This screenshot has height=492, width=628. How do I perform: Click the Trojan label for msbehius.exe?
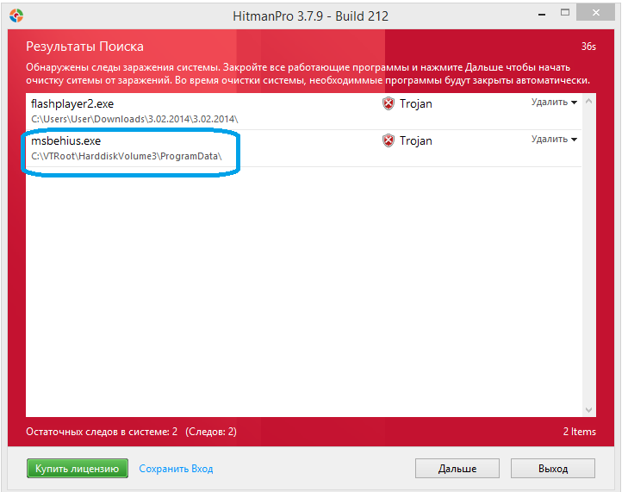click(416, 140)
